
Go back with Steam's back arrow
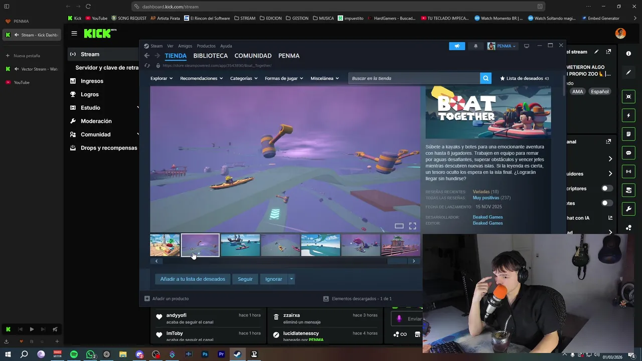(146, 56)
